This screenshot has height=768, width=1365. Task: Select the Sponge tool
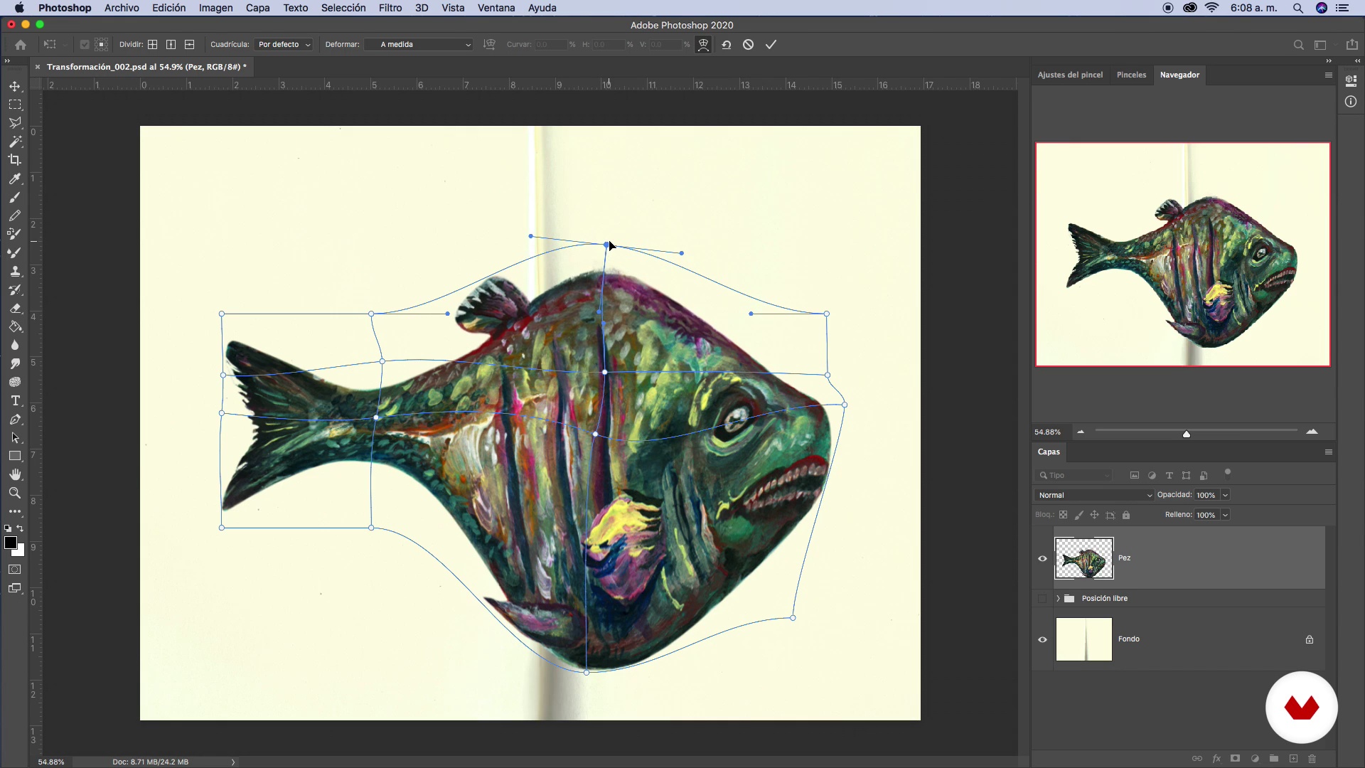(x=15, y=382)
